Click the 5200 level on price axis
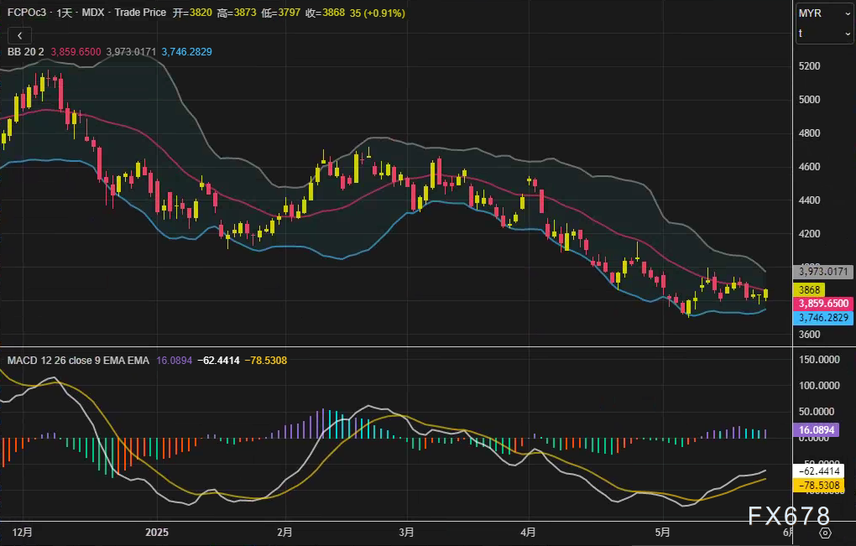The image size is (856, 546). tap(810, 66)
